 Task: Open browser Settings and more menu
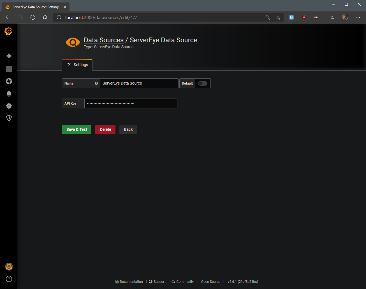coord(358,17)
